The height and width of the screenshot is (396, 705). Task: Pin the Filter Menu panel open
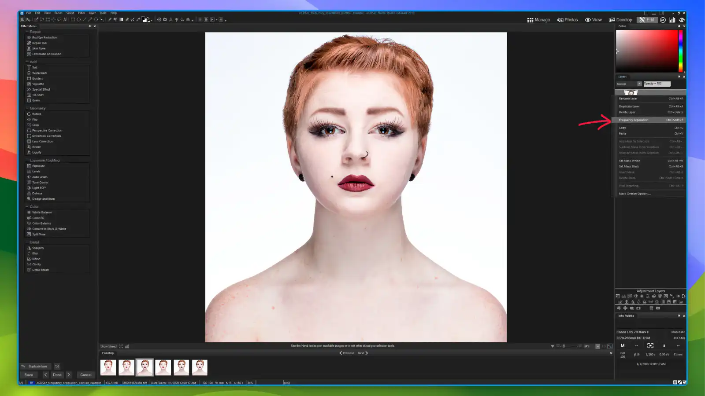tap(89, 26)
